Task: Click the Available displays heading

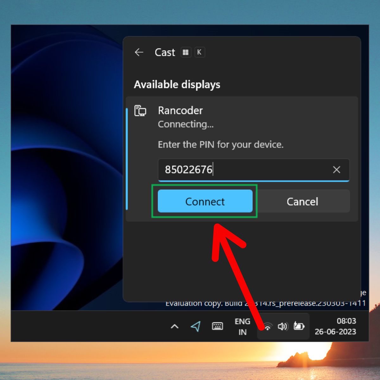Action: (177, 85)
